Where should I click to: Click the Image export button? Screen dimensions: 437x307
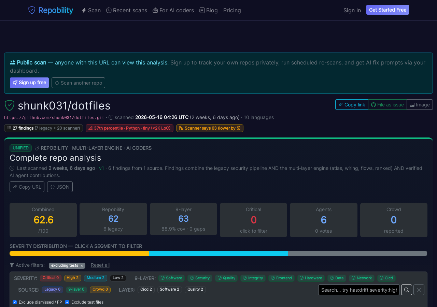tap(420, 104)
